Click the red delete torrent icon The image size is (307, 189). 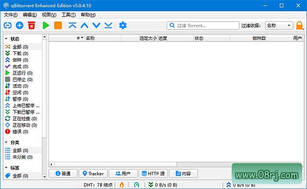coord(32,25)
